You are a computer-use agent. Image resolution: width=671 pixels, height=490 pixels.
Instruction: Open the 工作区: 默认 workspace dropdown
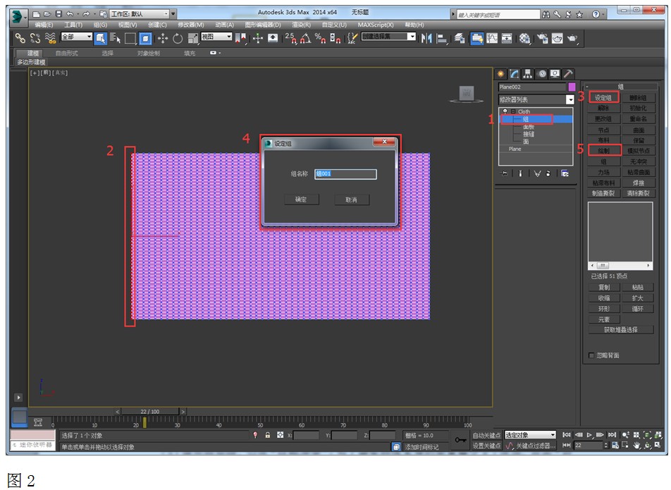(x=140, y=14)
